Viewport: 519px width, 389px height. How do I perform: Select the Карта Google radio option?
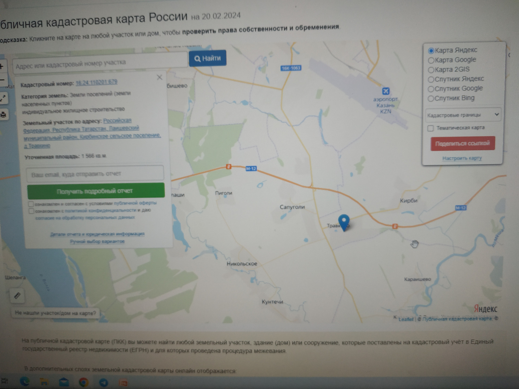(431, 60)
